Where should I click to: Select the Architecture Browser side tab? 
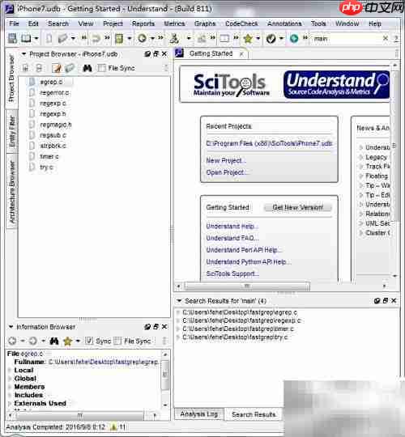11,192
